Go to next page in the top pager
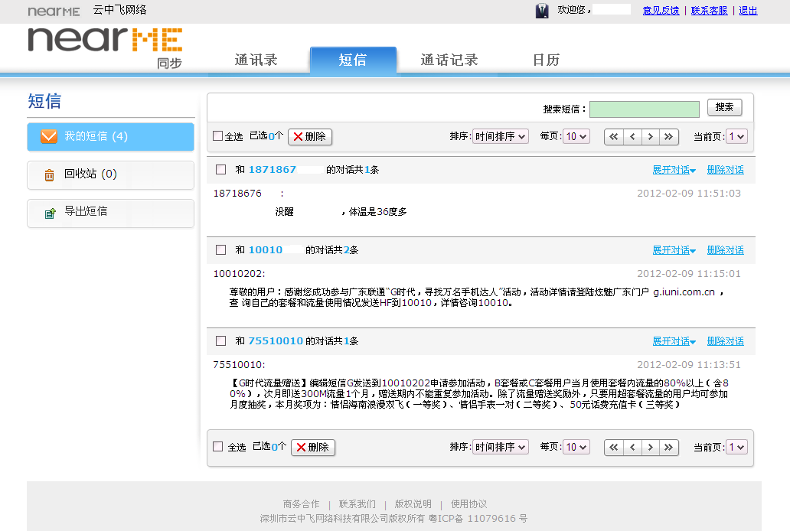This screenshot has width=790, height=531. (651, 136)
